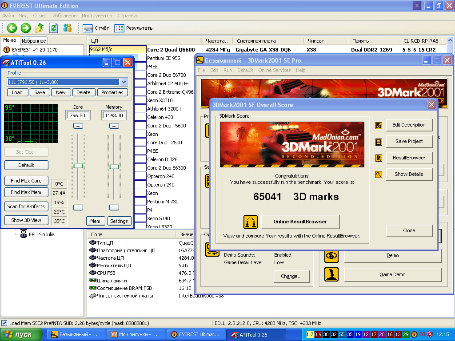Click the green Forward arrow in EVEREST toolbar
This screenshot has height=341, width=455.
[x=26, y=28]
